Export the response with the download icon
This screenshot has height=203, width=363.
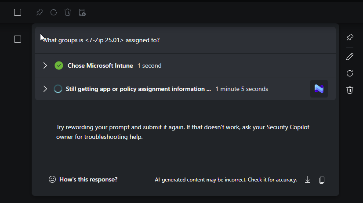click(x=308, y=180)
